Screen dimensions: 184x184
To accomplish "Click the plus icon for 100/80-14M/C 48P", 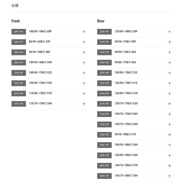I will (x=84, y=32).
